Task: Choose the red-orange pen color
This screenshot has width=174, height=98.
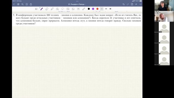Action: pyautogui.click(x=97, y=9)
